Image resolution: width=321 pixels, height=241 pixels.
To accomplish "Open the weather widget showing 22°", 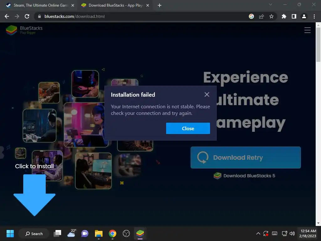I will [71, 233].
